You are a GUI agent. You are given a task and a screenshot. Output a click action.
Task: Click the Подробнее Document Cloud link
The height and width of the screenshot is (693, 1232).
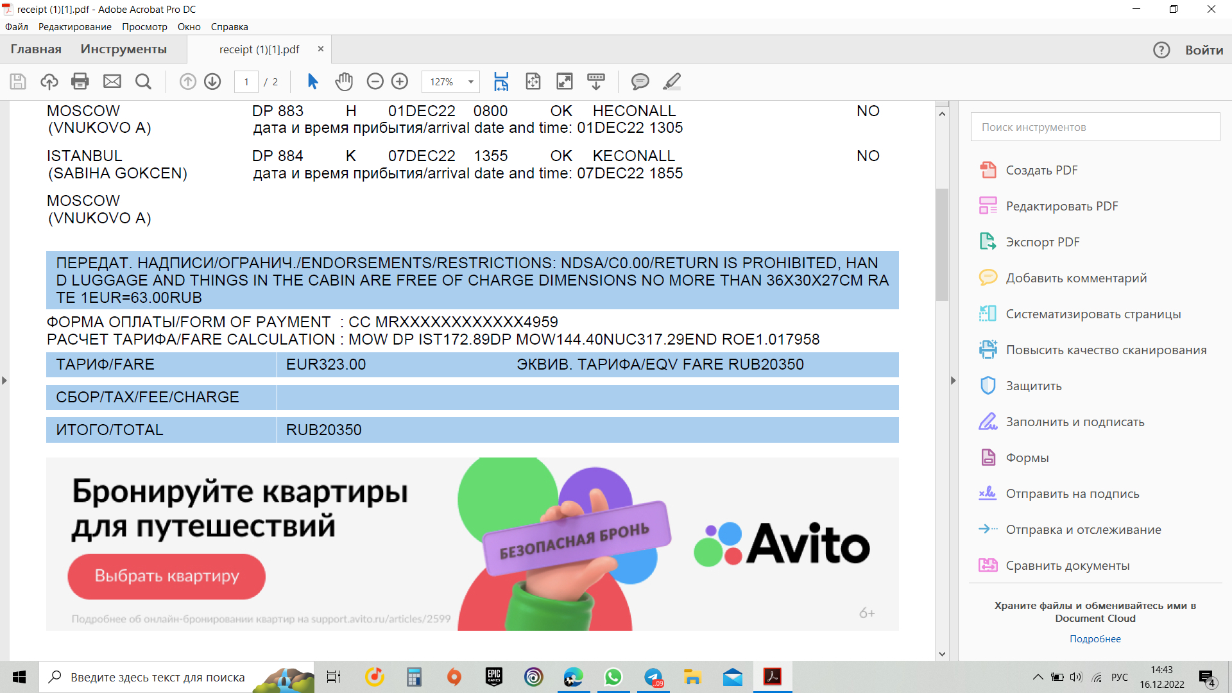[x=1095, y=639]
